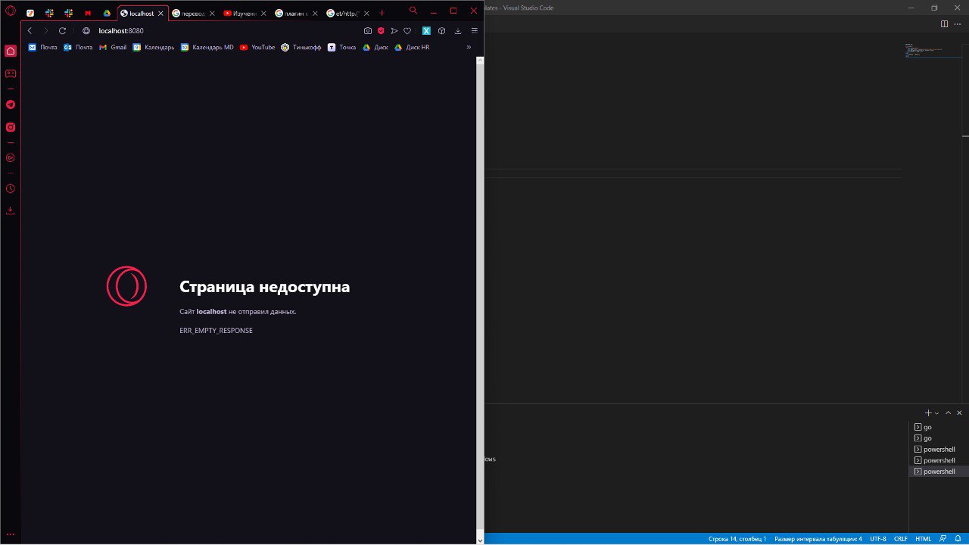Show site information via globe icon
Viewport: 969px width, 545px height.
click(86, 31)
